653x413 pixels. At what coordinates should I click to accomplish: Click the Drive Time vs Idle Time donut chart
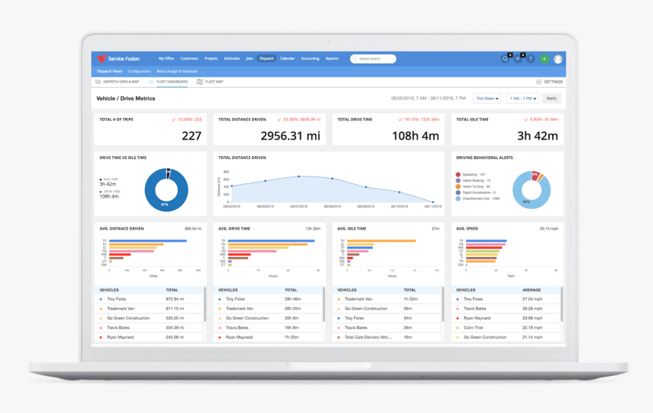pos(166,190)
